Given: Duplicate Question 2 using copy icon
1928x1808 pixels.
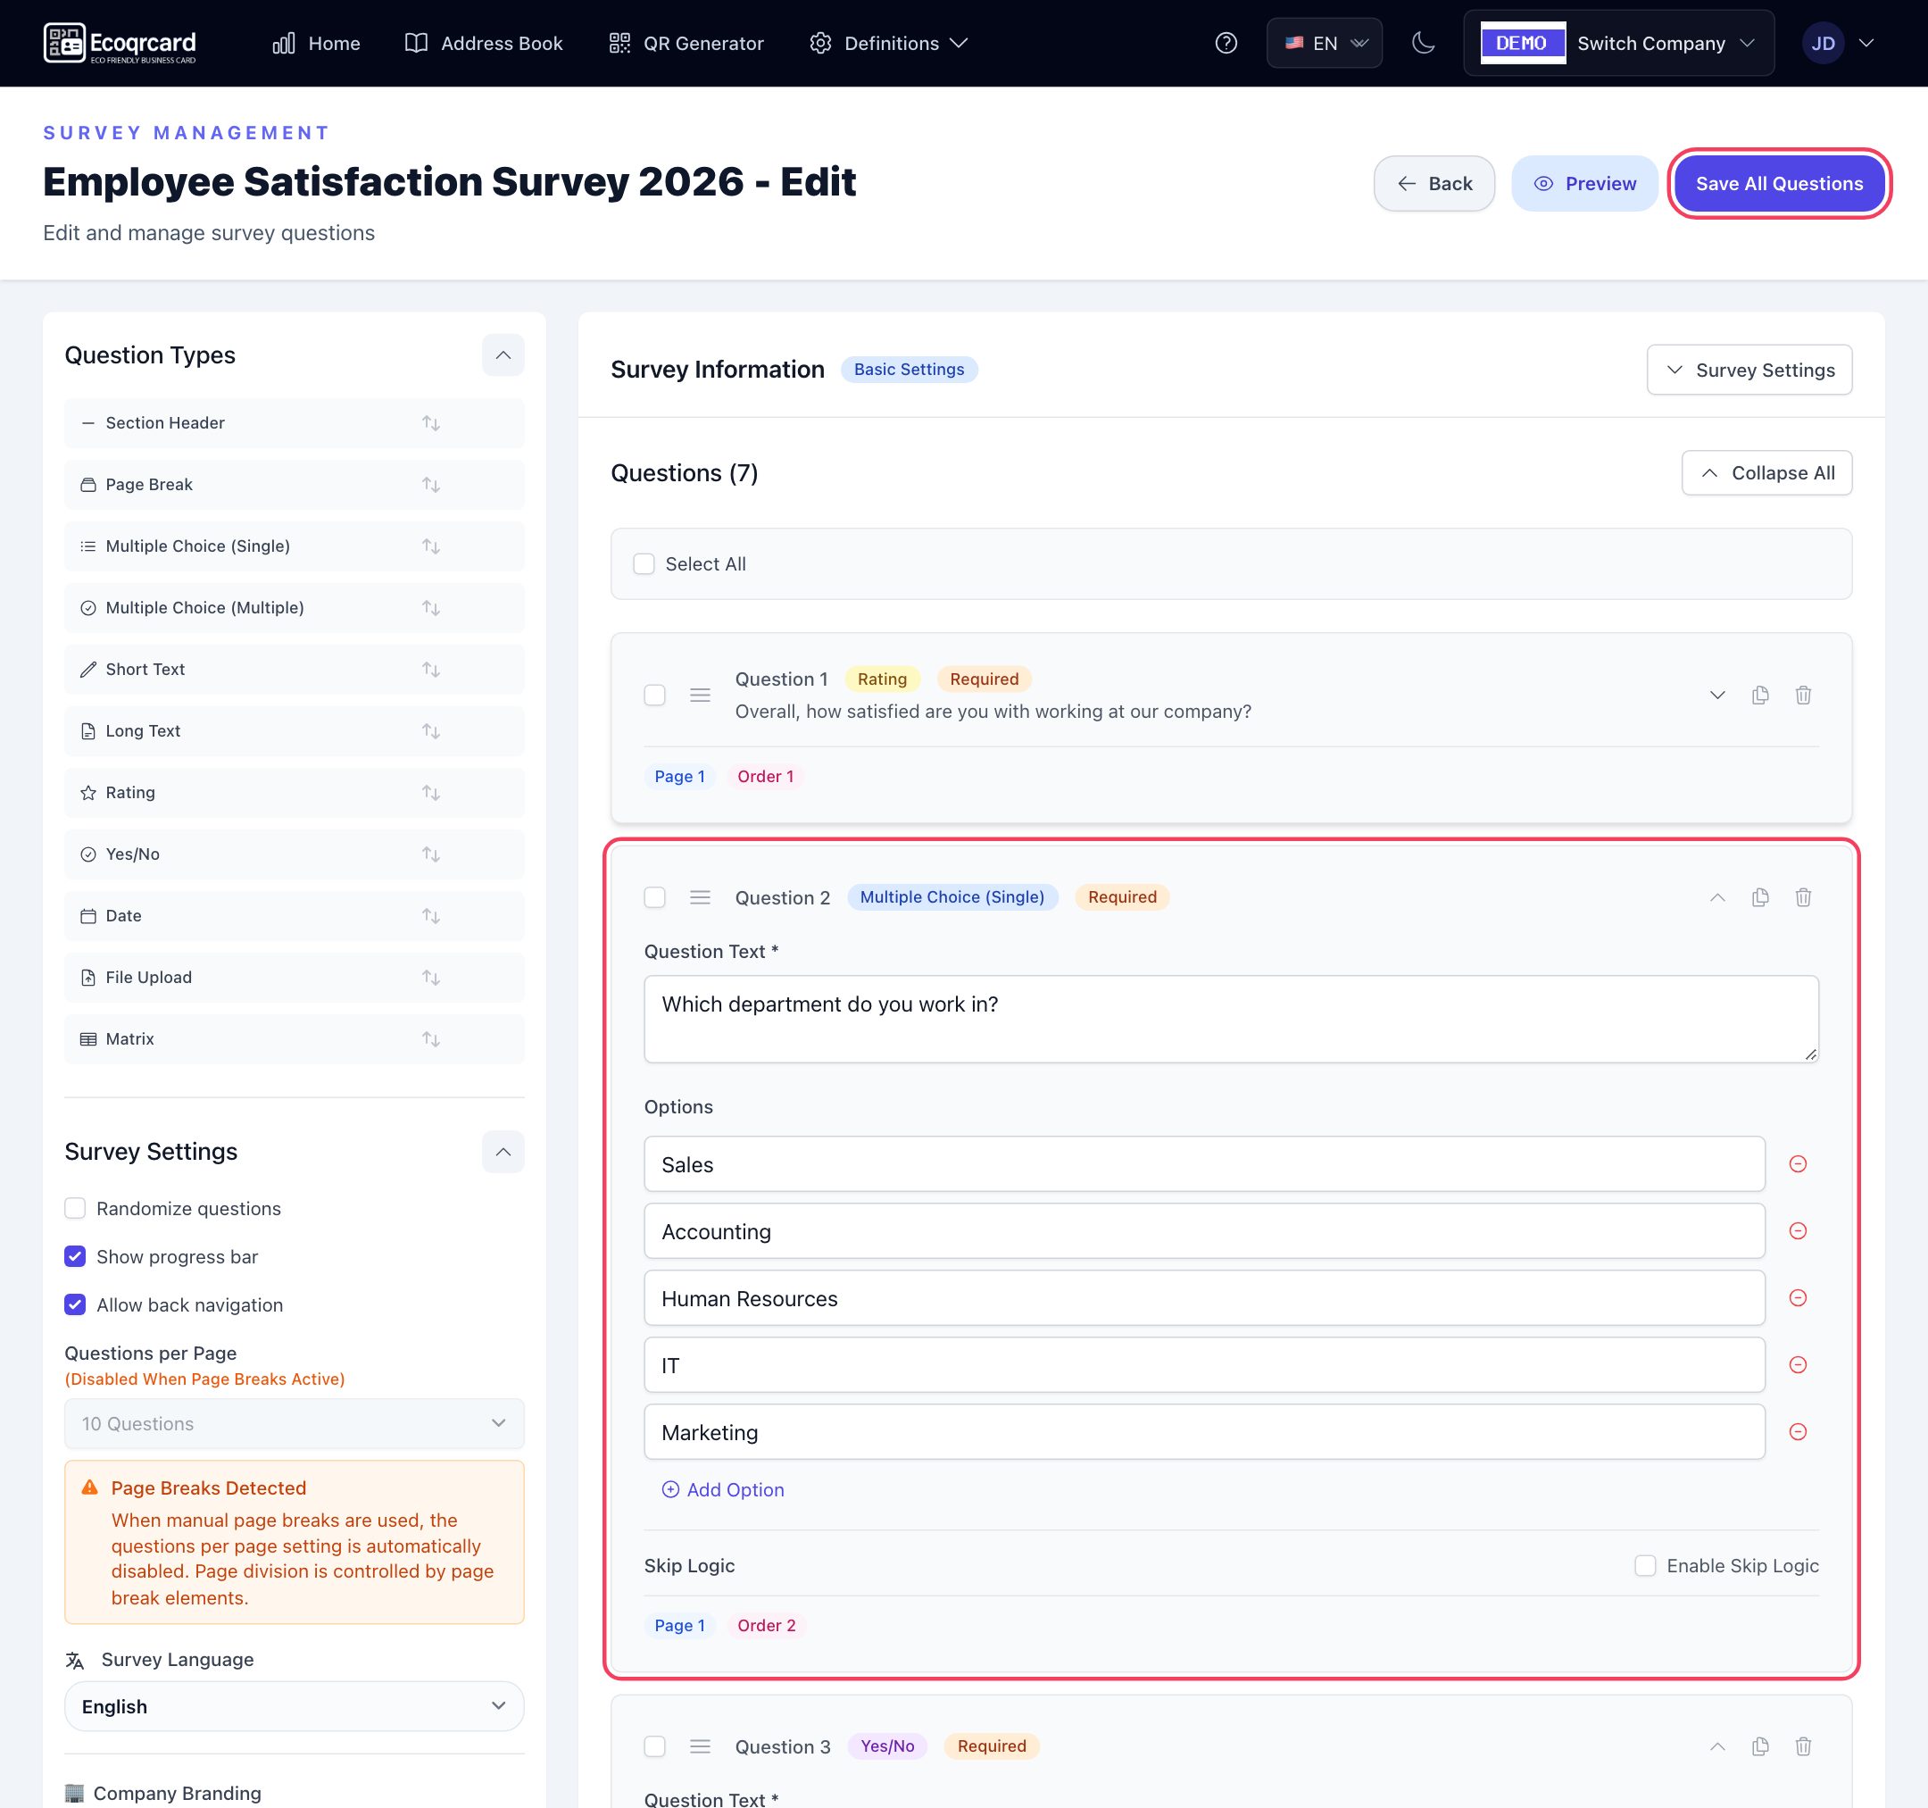Looking at the screenshot, I should (1759, 897).
